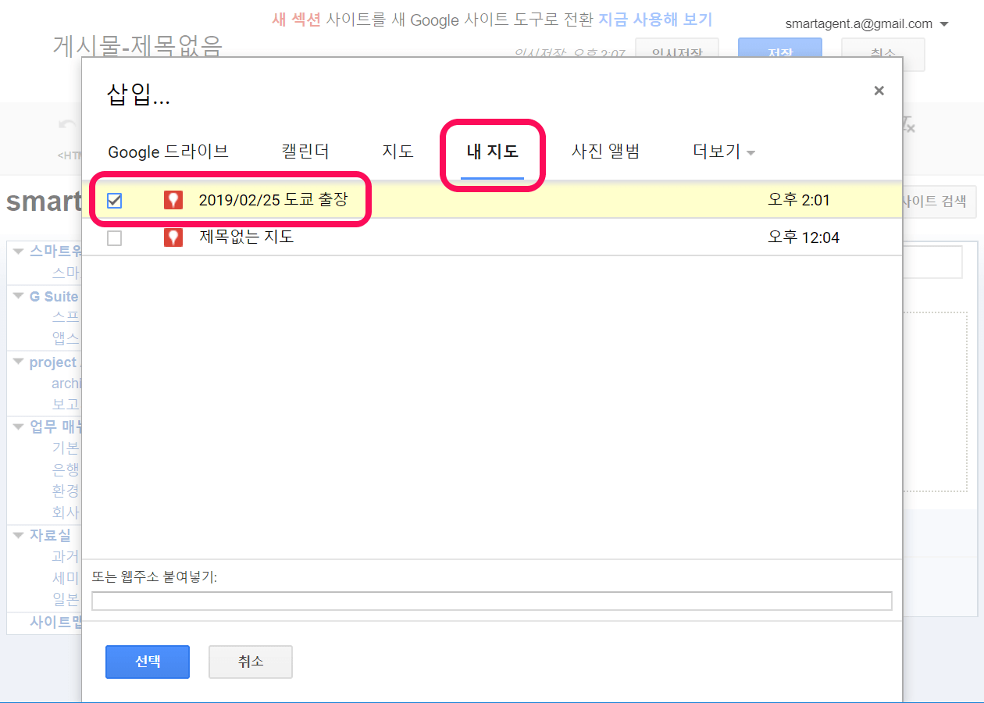Click the red map pin icon for 2019/02/25 도쿄 출장
Image resolution: width=984 pixels, height=703 pixels.
(x=173, y=200)
